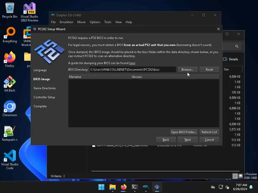The width and height of the screenshot is (258, 193).
Task: Go Back in the setup wizard
Action: (166, 140)
